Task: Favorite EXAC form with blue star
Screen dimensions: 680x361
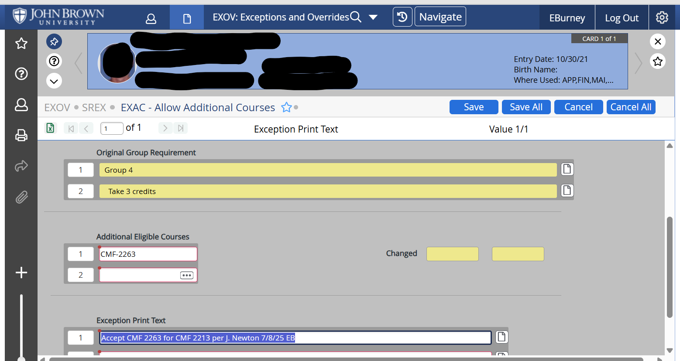Action: tap(286, 107)
